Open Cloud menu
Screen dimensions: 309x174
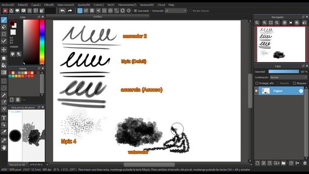161,5
